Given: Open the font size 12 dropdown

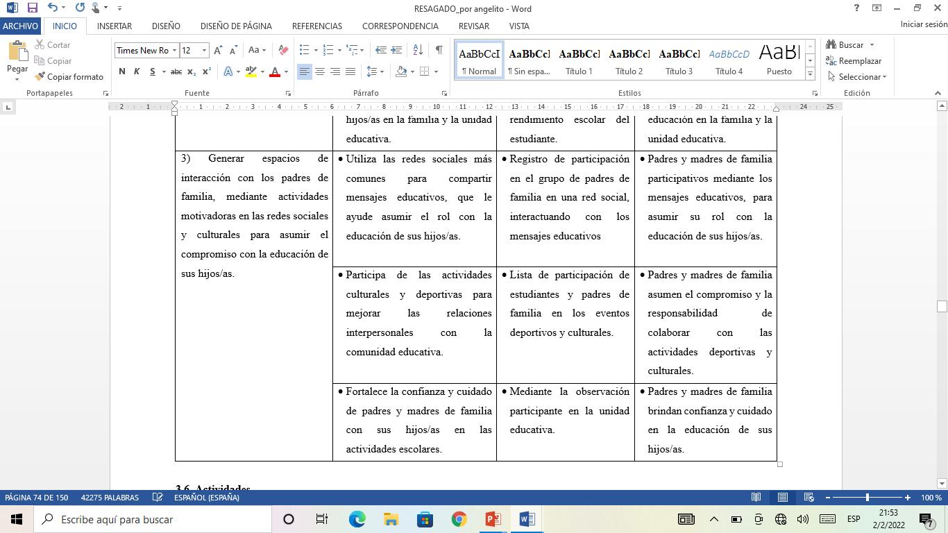Looking at the screenshot, I should pyautogui.click(x=204, y=50).
